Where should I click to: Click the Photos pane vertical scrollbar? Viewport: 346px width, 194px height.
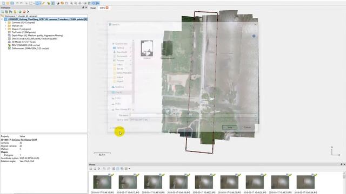[x=344, y=183]
